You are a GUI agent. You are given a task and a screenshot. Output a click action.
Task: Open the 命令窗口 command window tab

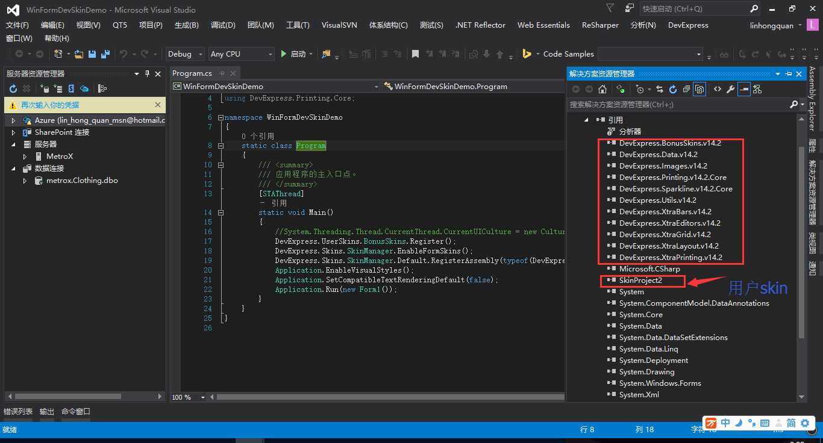pyautogui.click(x=76, y=412)
